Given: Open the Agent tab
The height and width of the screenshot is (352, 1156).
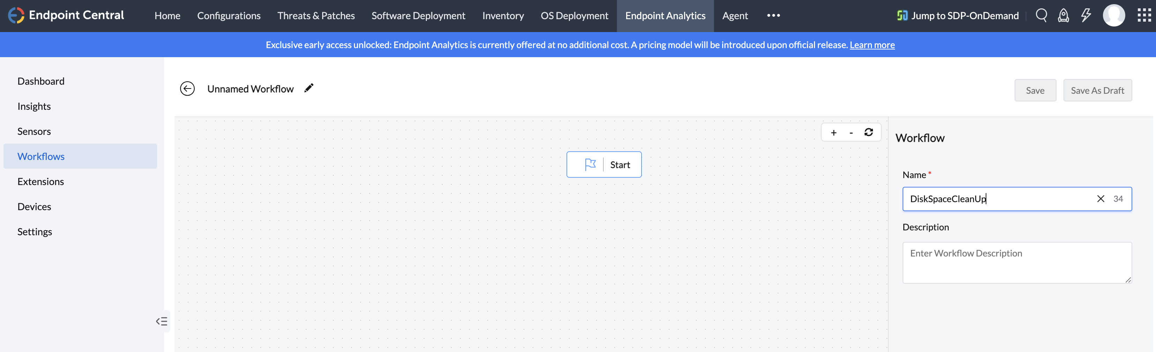Looking at the screenshot, I should click(x=735, y=16).
